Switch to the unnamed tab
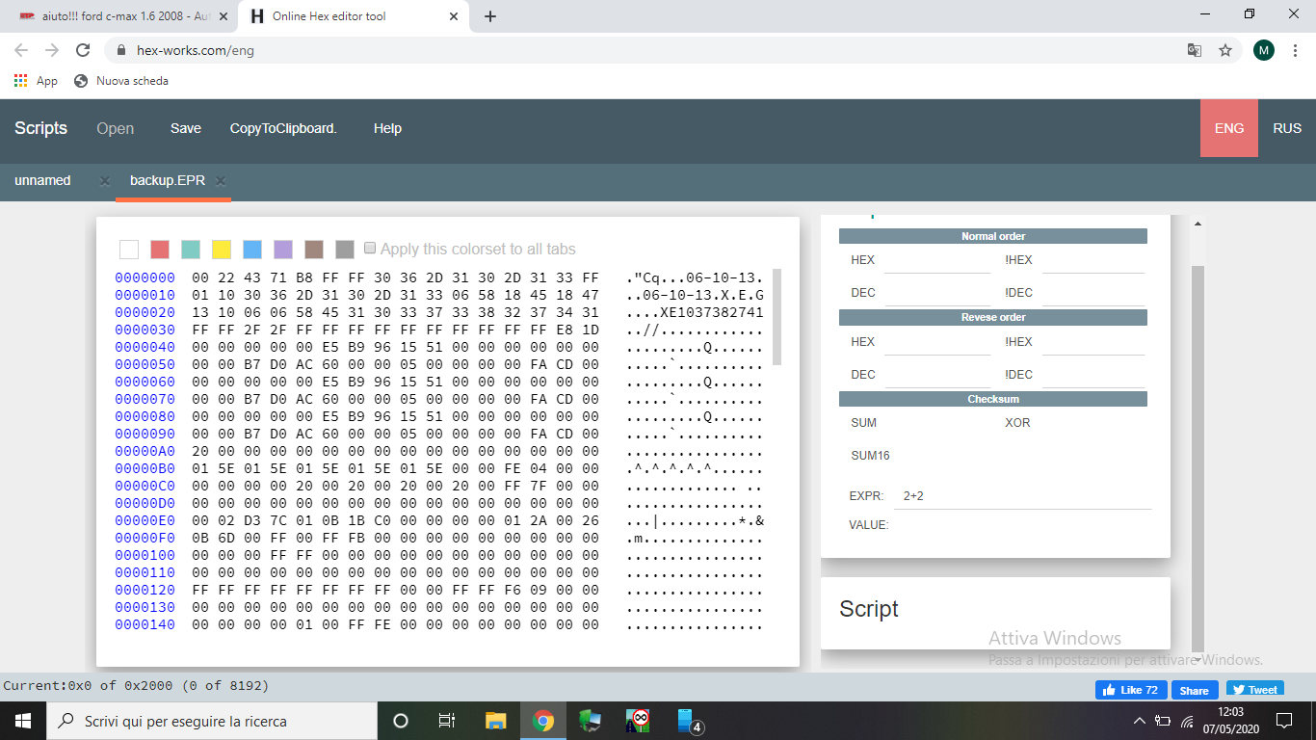The height and width of the screenshot is (740, 1316). point(42,180)
